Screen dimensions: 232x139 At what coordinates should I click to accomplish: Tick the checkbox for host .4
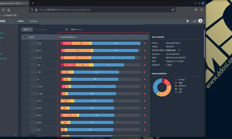25,79
